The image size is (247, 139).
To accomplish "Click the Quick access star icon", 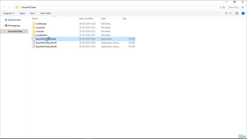I will pos(6,20).
